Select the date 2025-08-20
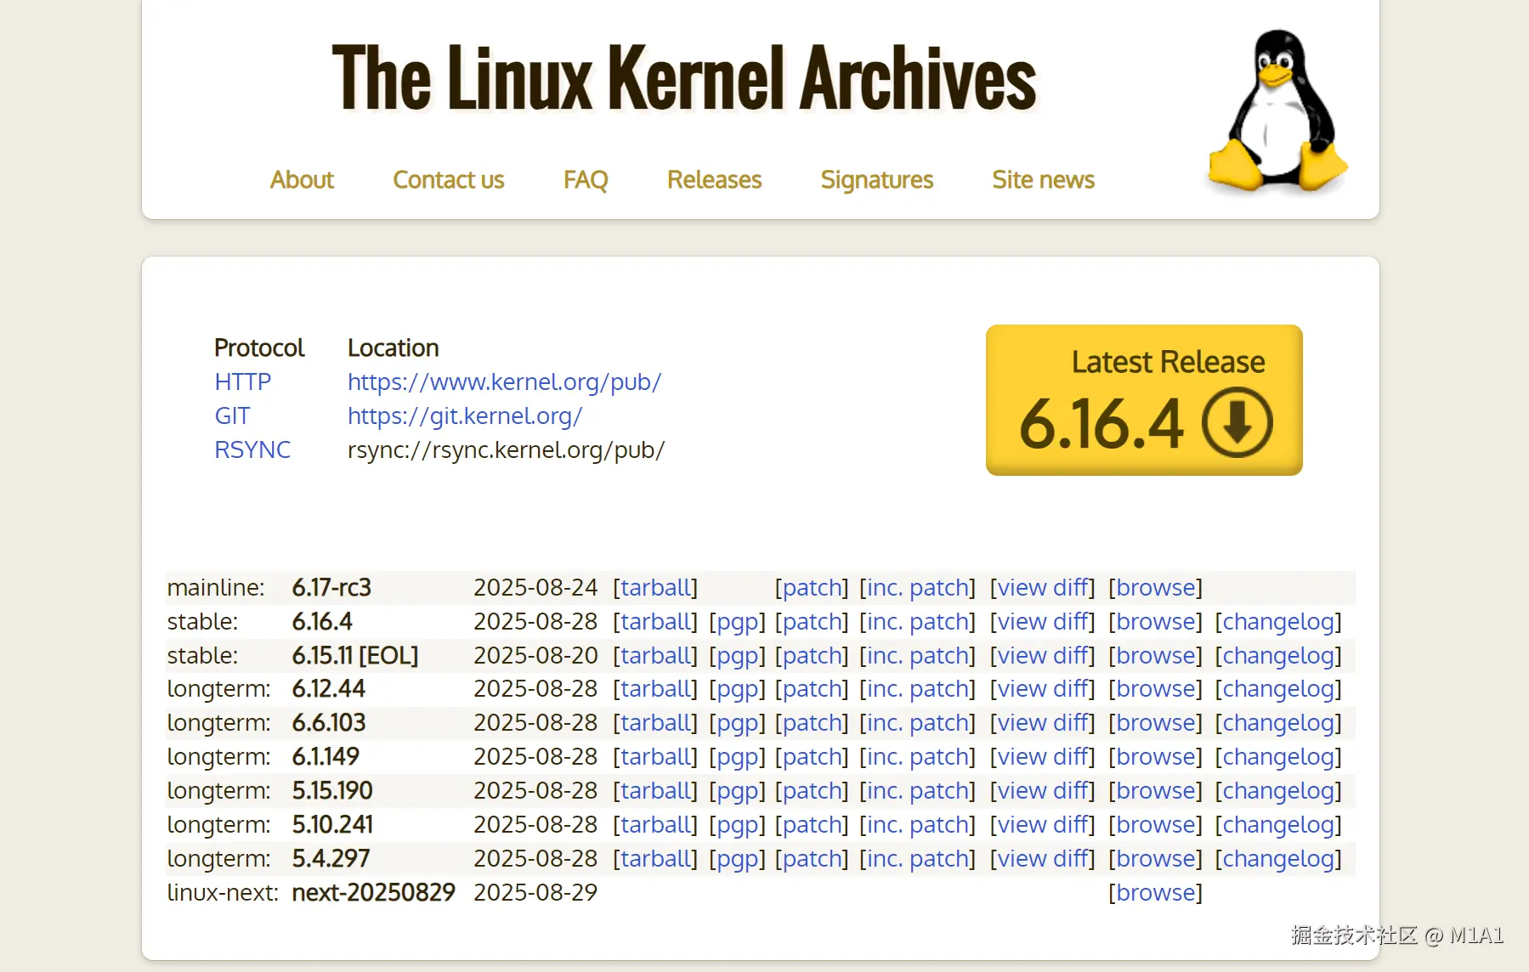The image size is (1529, 972). (x=535, y=656)
